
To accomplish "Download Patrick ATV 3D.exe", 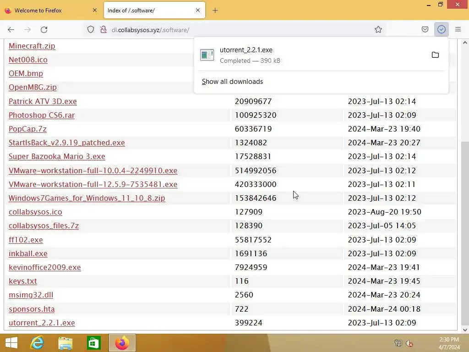I will pos(43,101).
